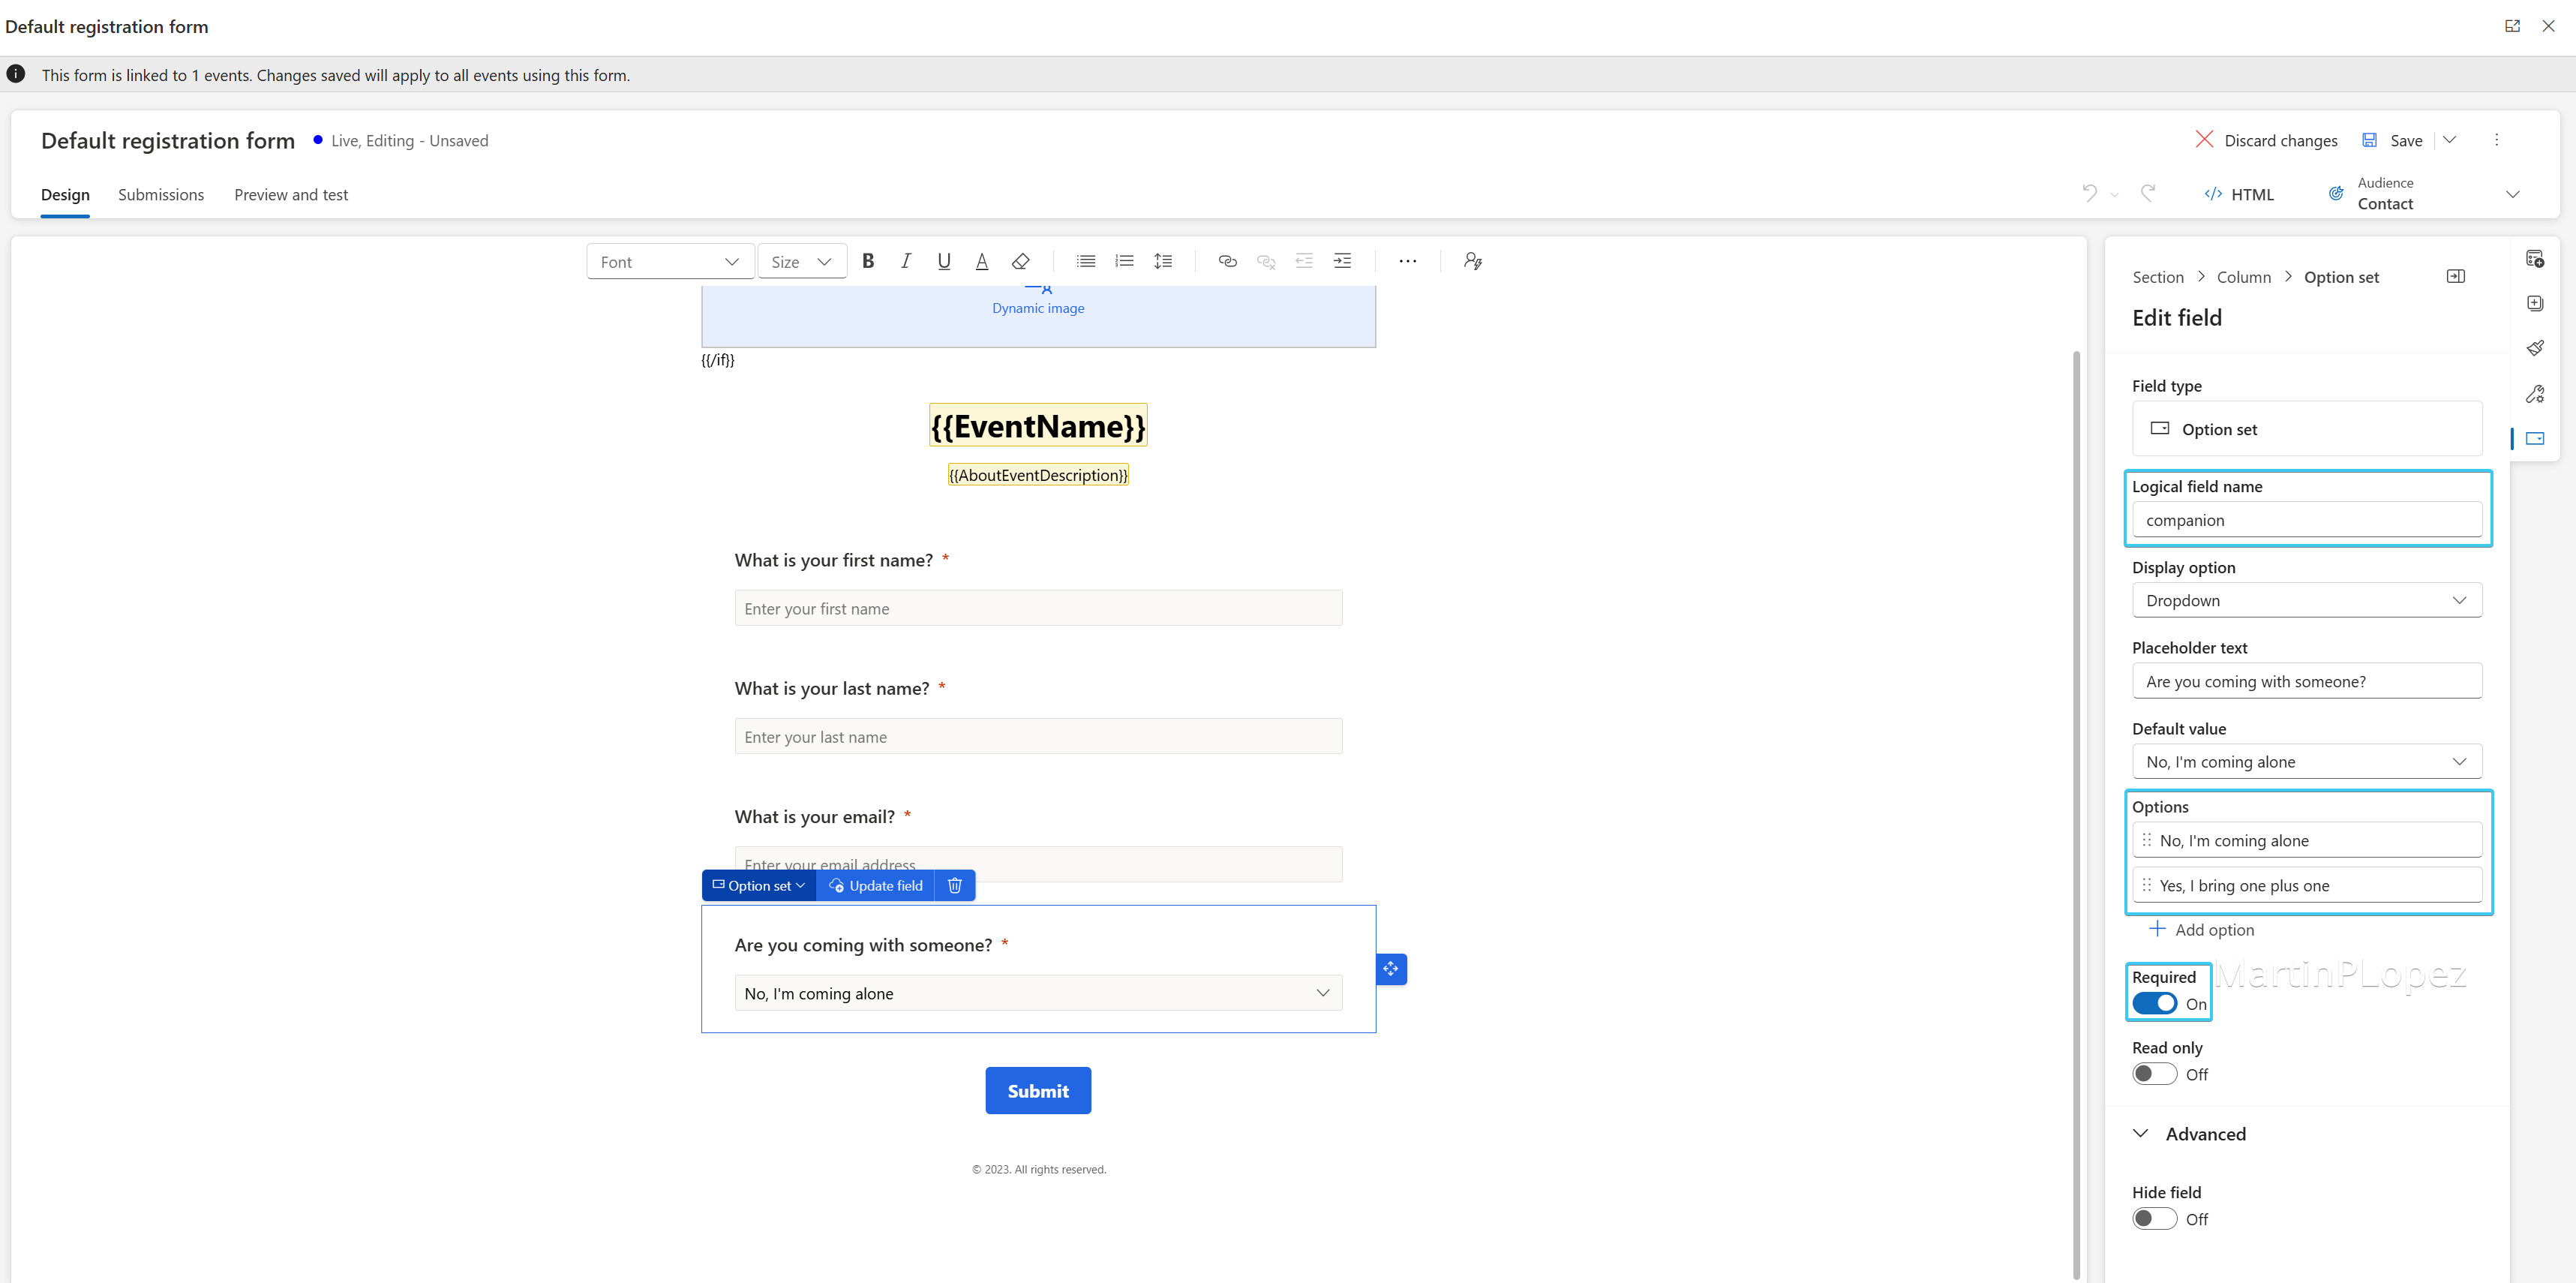Open the Preview and test tab
The height and width of the screenshot is (1283, 2576).
point(290,194)
